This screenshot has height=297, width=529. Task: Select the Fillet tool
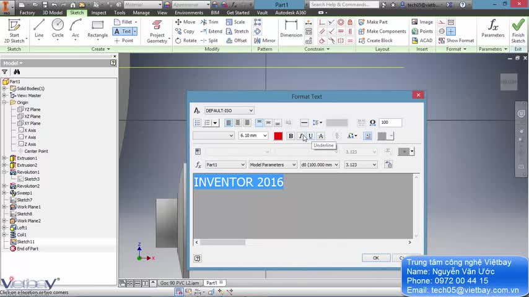123,22
